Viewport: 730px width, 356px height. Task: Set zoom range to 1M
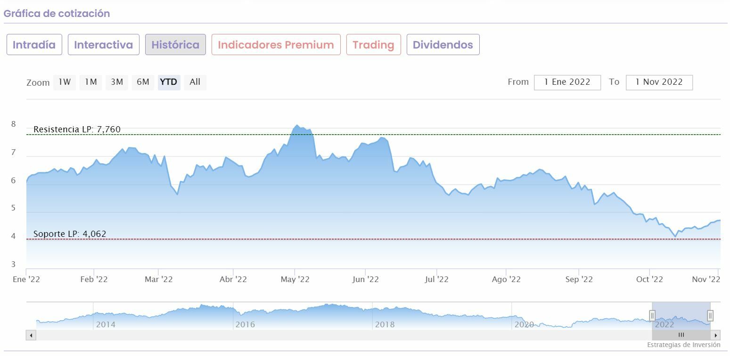[x=90, y=82]
